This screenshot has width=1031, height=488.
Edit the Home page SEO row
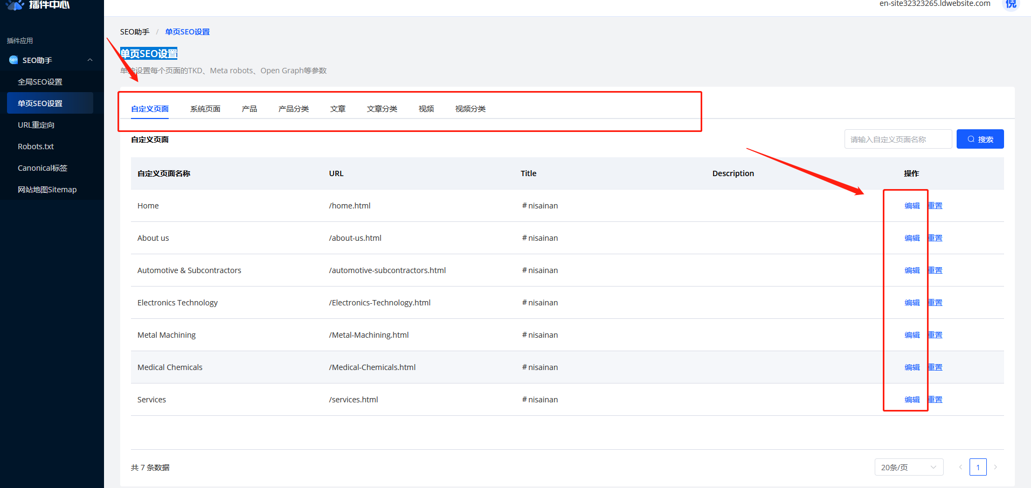pyautogui.click(x=912, y=206)
